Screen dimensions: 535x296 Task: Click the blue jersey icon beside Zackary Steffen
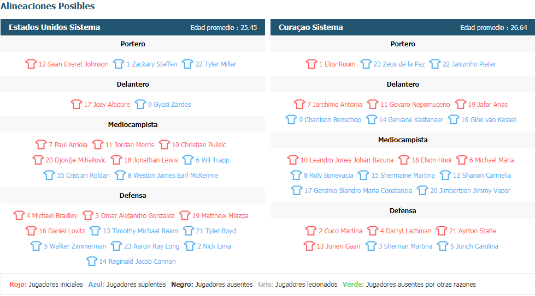click(x=119, y=64)
